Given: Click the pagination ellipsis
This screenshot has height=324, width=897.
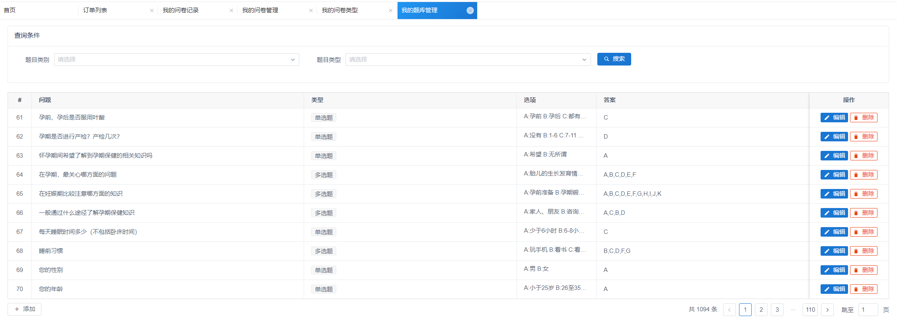Looking at the screenshot, I should [x=793, y=310].
